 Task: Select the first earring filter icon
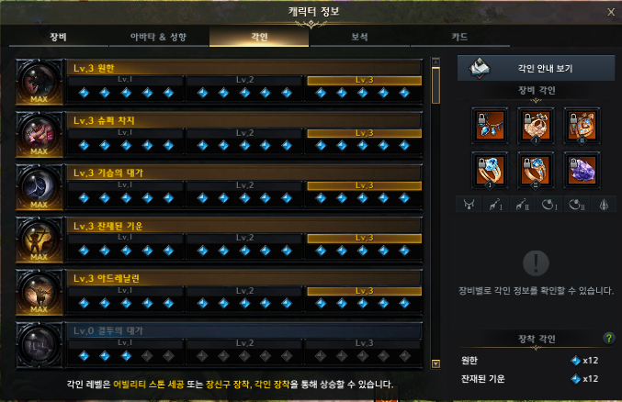point(496,205)
